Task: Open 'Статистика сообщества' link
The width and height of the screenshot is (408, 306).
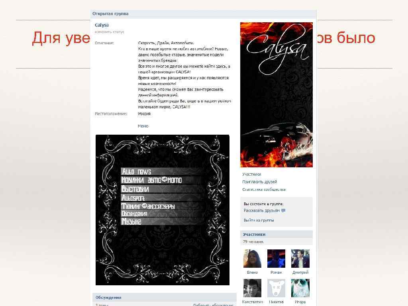Action: [264, 189]
